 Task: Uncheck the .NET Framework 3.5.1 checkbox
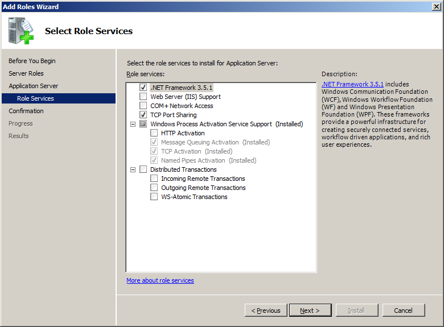click(143, 88)
